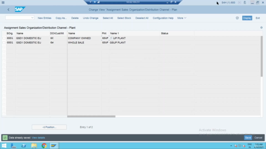Click Undo Change in the toolbar
This screenshot has width=266, height=149.
tap(91, 18)
